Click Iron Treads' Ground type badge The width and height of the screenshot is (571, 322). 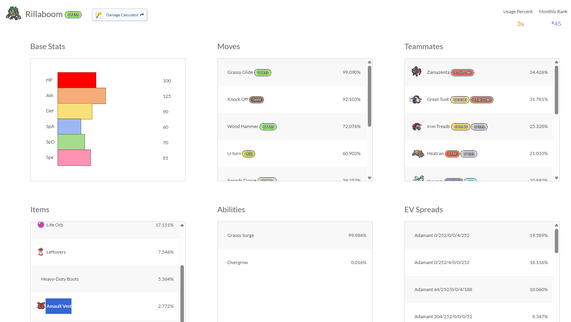tap(461, 127)
